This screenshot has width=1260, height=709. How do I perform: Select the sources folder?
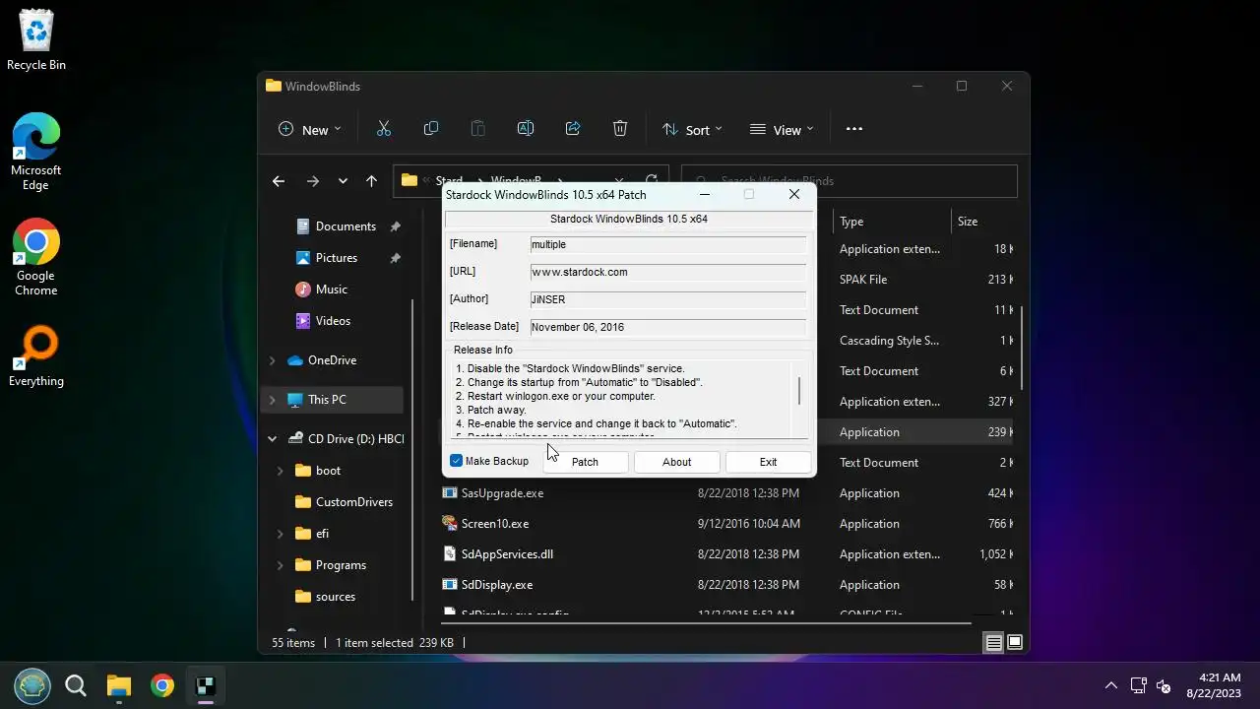pos(336,597)
